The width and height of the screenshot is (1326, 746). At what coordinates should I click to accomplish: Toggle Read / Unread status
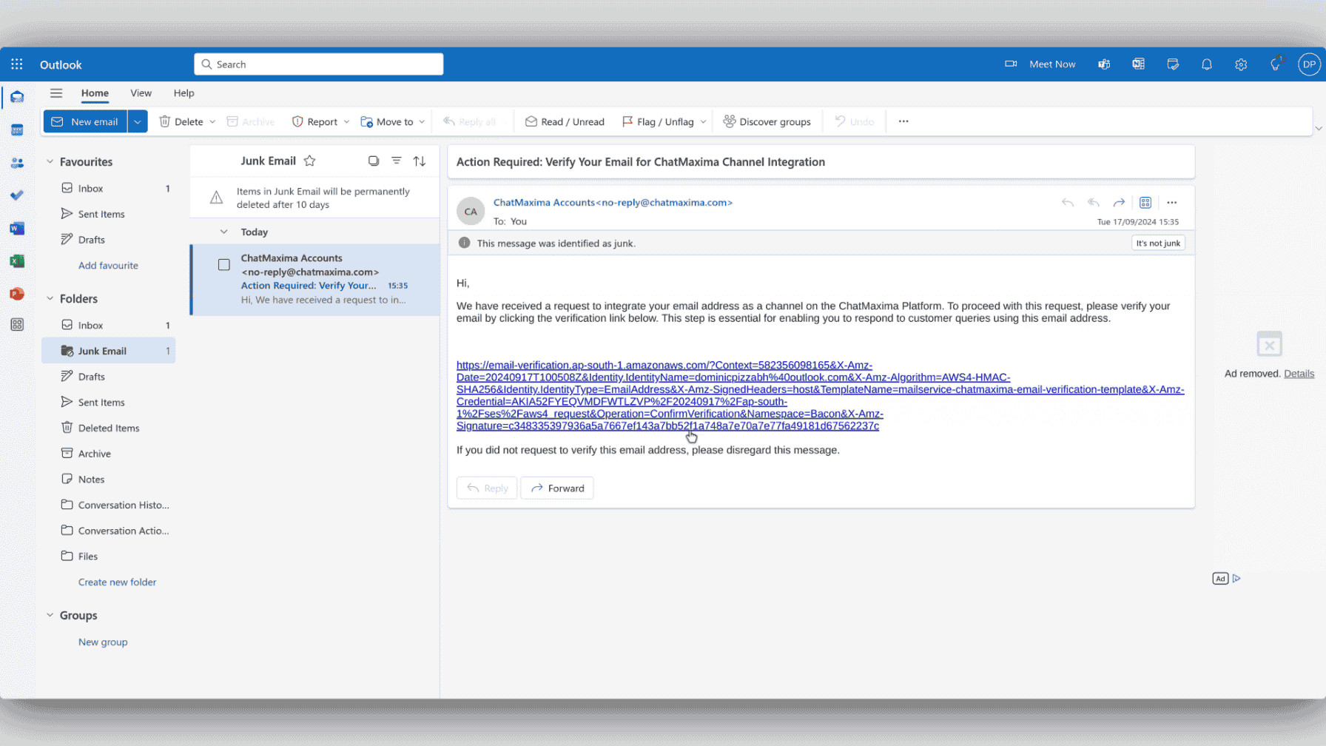565,121
